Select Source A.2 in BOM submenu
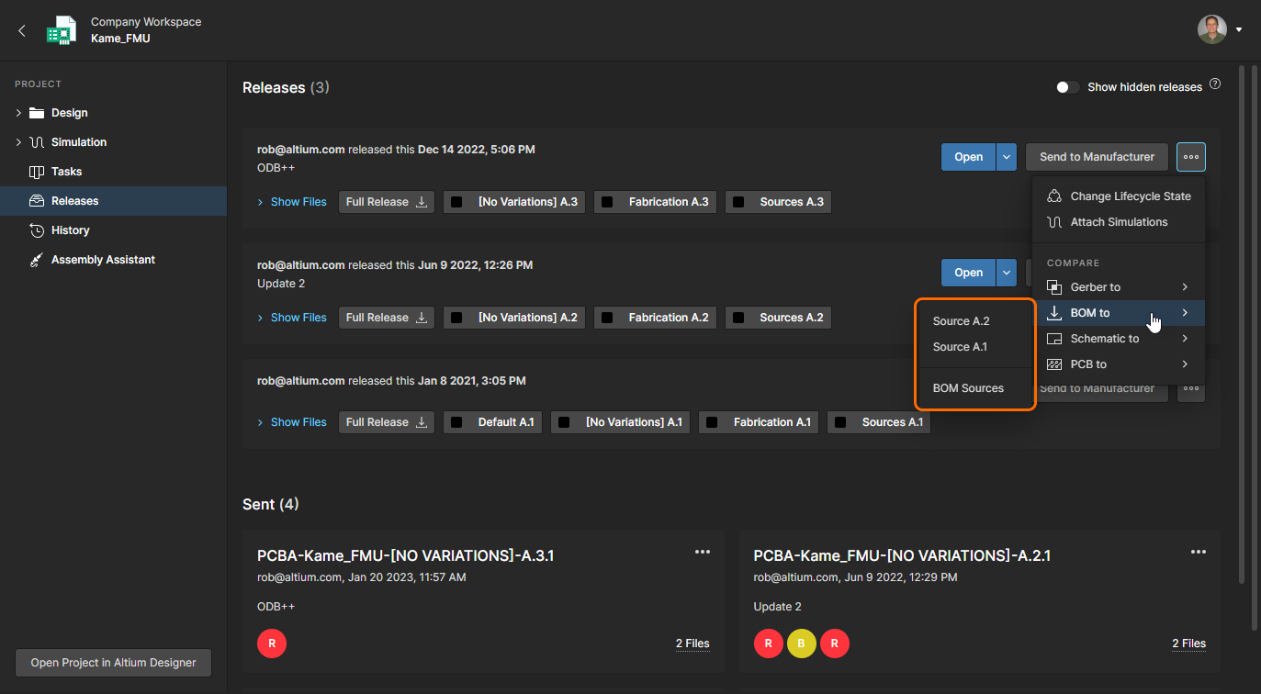The image size is (1261, 694). click(x=975, y=321)
